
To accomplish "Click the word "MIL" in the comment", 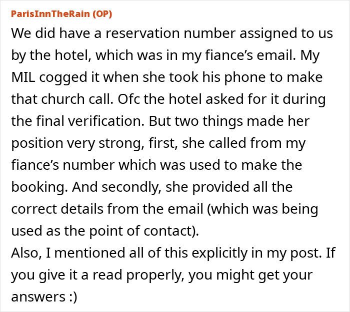I will point(23,77).
